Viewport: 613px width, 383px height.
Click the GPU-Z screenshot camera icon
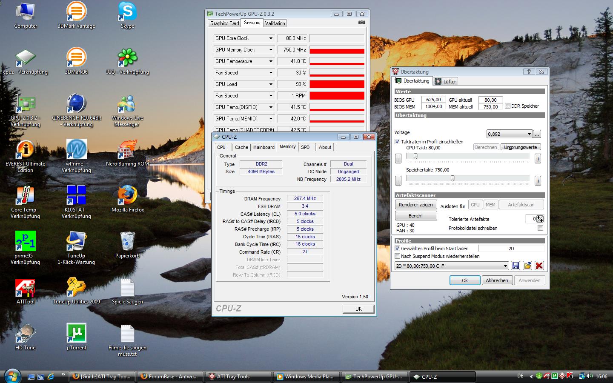[361, 23]
